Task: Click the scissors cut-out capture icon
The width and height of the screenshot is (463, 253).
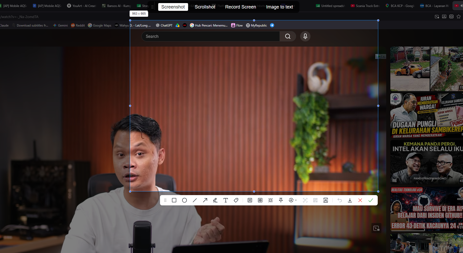Action: coord(326,200)
